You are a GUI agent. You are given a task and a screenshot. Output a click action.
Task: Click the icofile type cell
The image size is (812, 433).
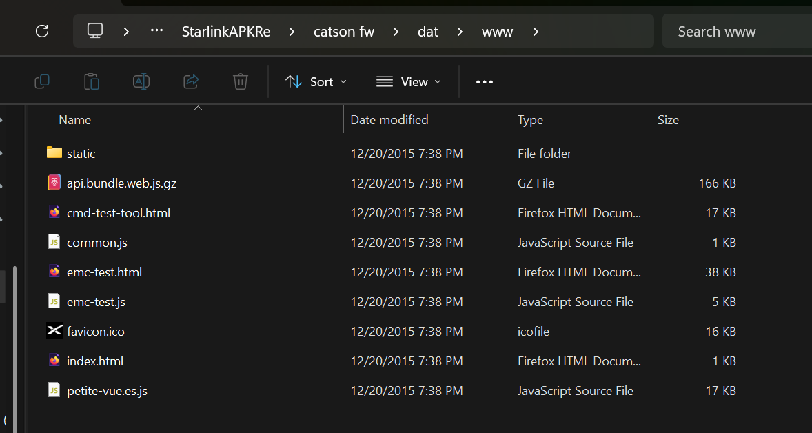point(534,331)
